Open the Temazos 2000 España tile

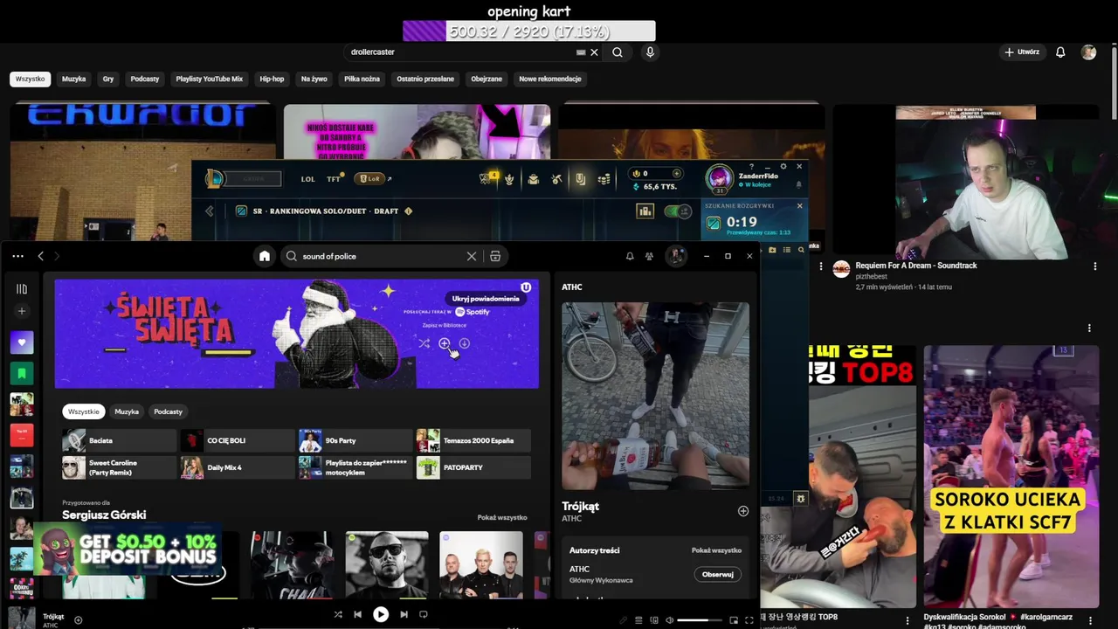(473, 440)
